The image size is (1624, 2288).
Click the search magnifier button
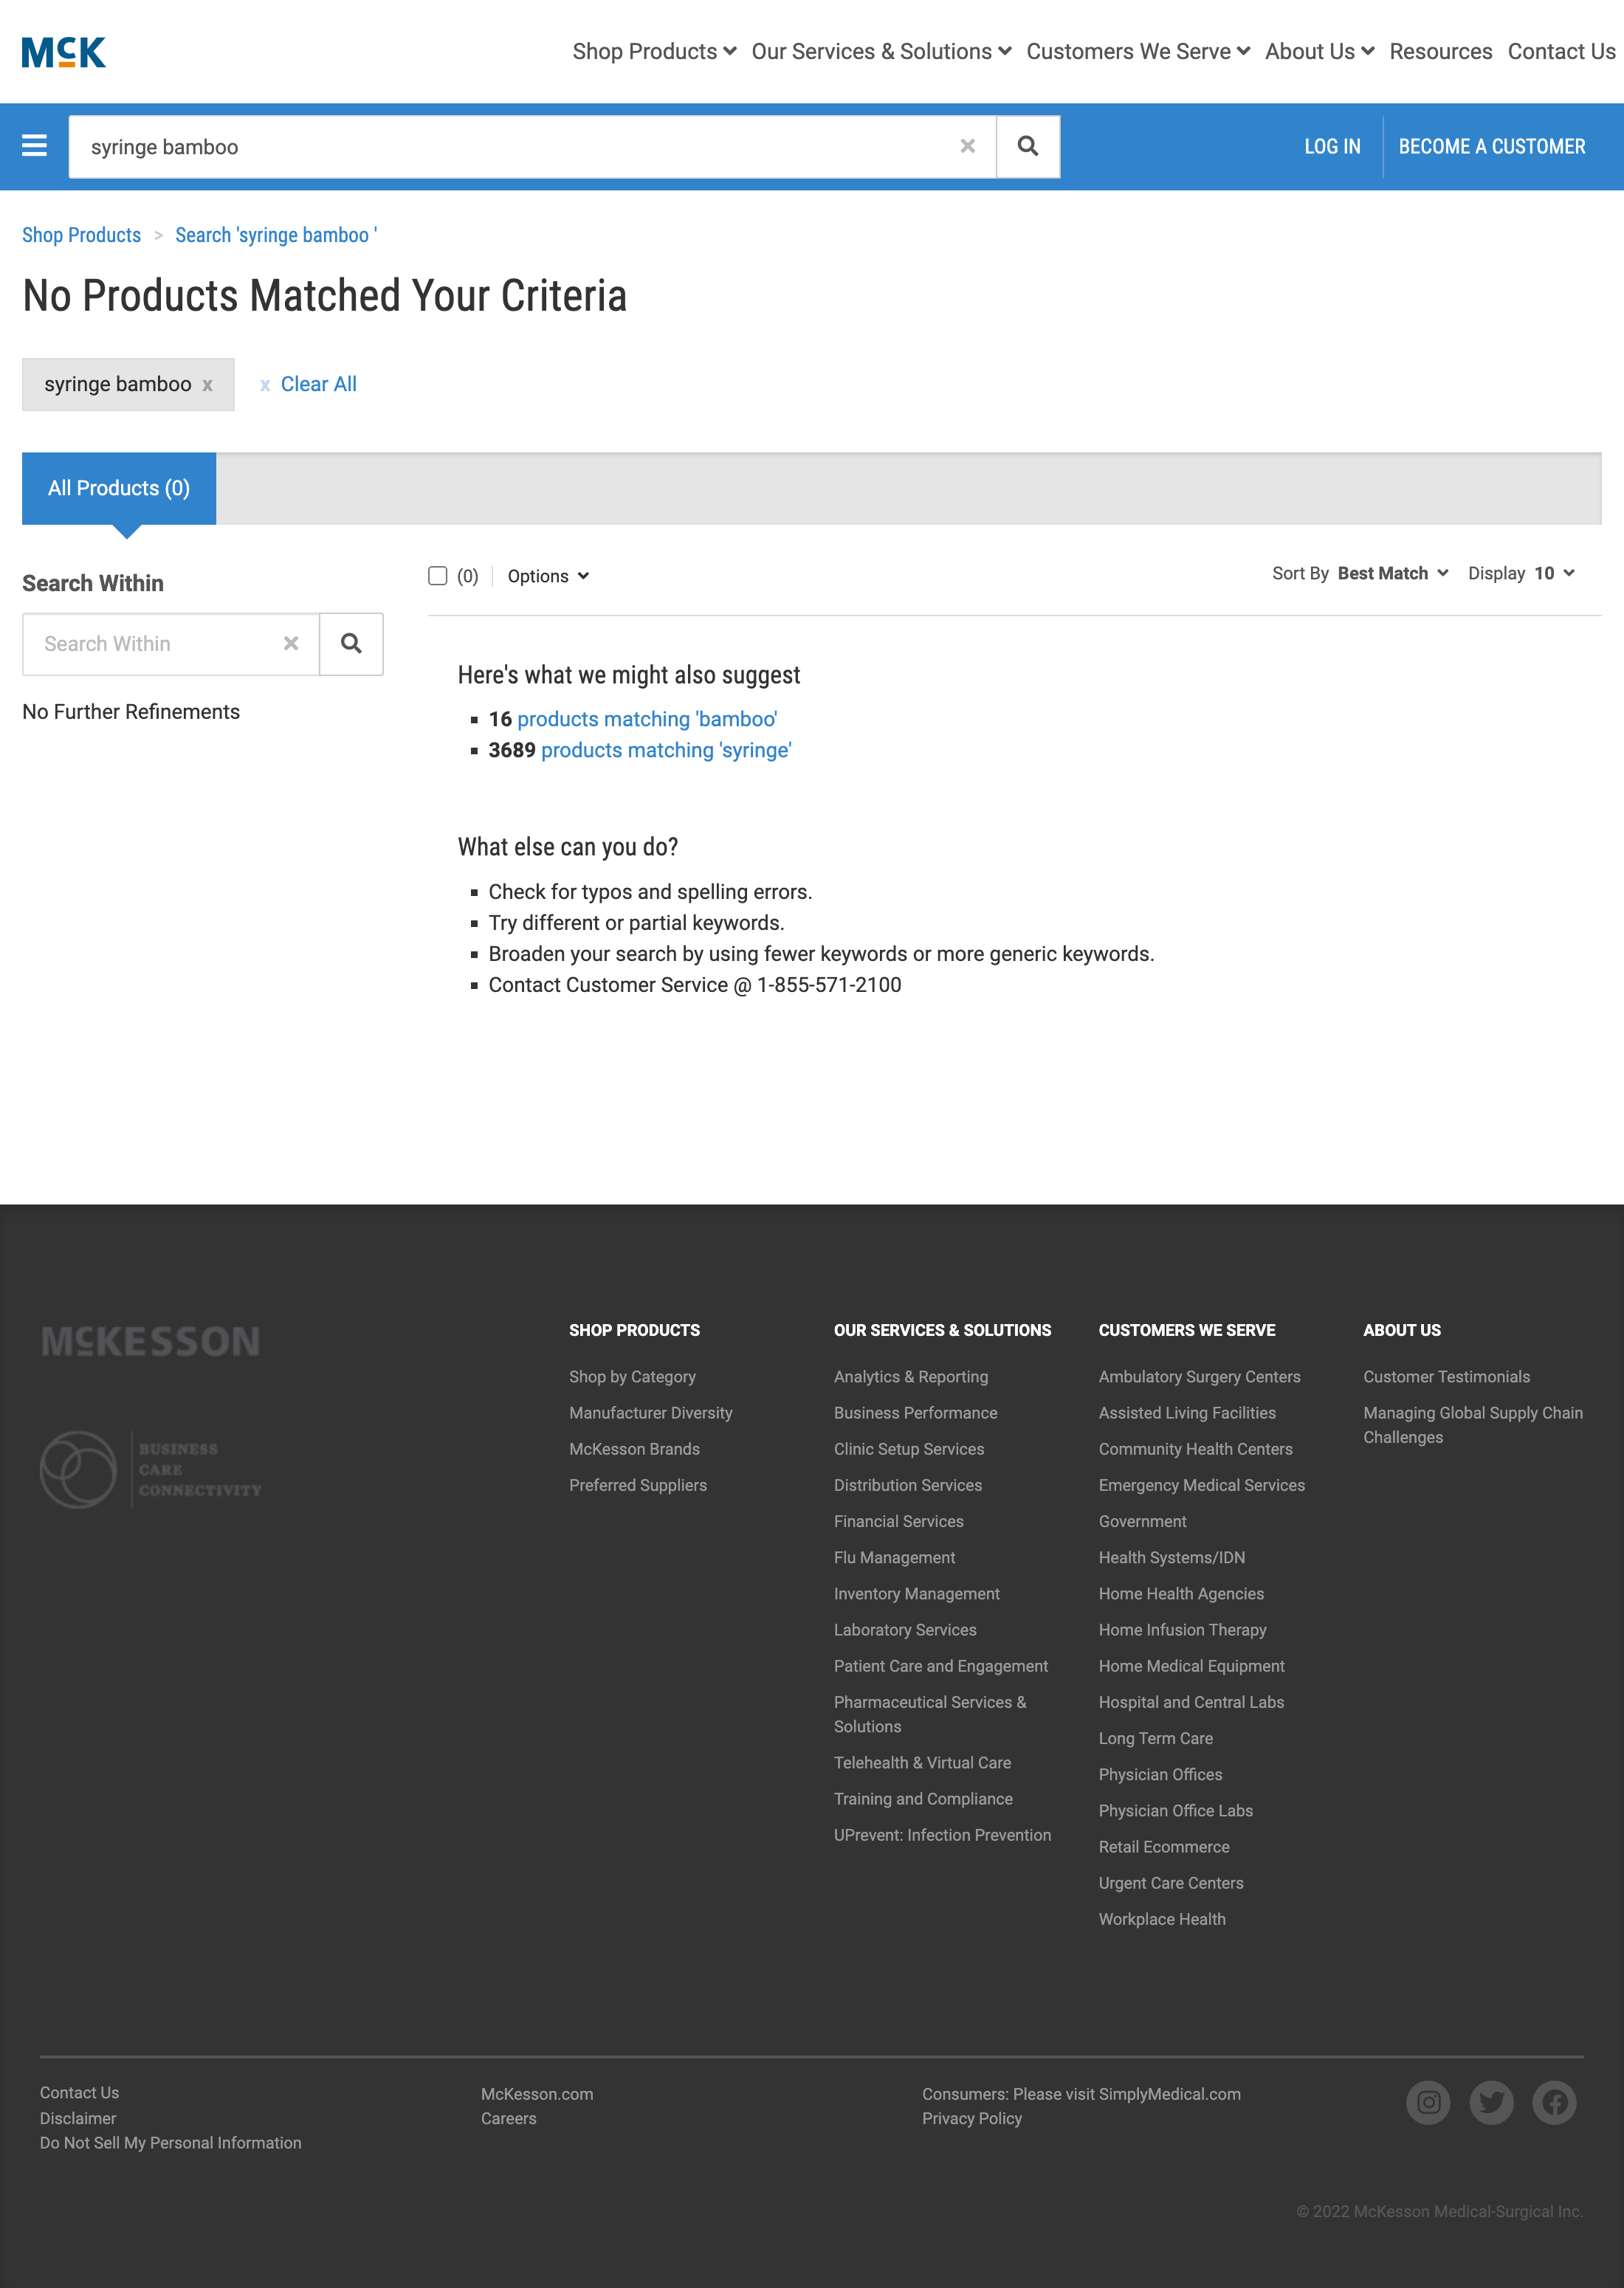[x=1027, y=146]
